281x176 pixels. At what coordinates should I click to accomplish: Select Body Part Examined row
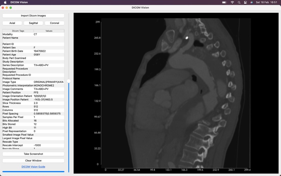point(33,58)
